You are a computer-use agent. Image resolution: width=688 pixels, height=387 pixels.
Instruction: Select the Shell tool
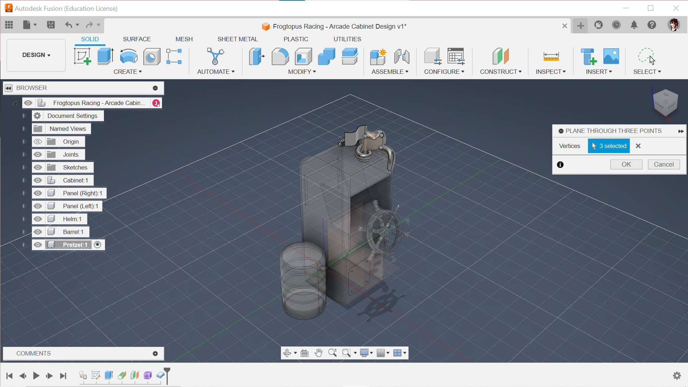coord(303,56)
